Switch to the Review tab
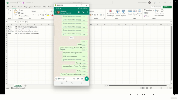 (x=50, y=7)
